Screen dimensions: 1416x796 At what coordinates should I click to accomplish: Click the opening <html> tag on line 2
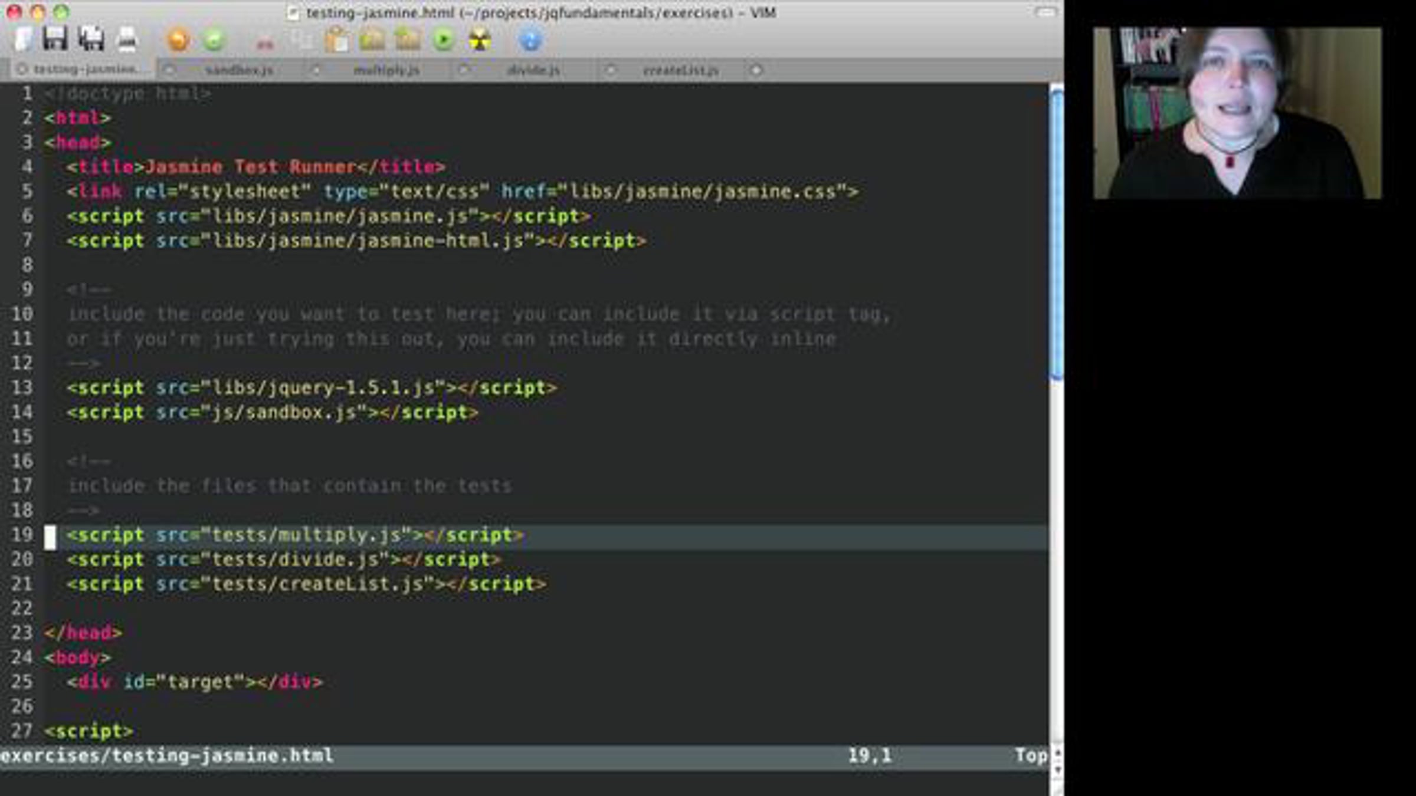click(x=77, y=118)
